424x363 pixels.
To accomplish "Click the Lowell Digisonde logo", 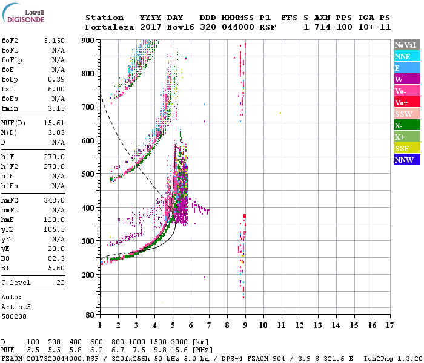I will [23, 13].
